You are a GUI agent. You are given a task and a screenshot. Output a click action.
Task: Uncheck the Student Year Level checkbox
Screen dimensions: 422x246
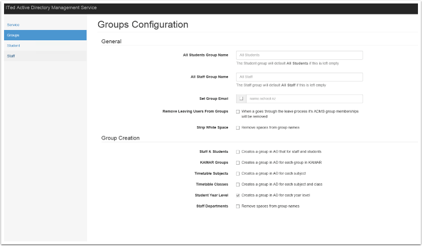pos(238,195)
